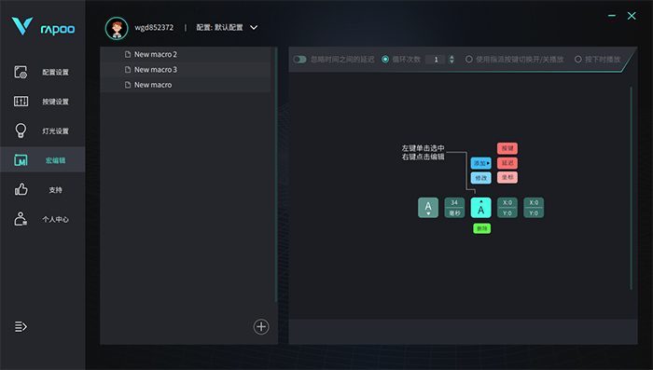Select the toggle-key on/off playback radio
Viewport: 653px width, 370px height.
(x=469, y=60)
